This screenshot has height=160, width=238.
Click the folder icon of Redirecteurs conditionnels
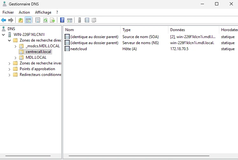(x=15, y=75)
